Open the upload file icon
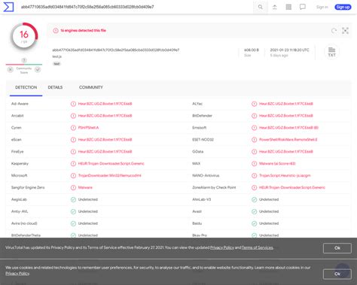Screen dimensions: 357x285 coord(275,7)
